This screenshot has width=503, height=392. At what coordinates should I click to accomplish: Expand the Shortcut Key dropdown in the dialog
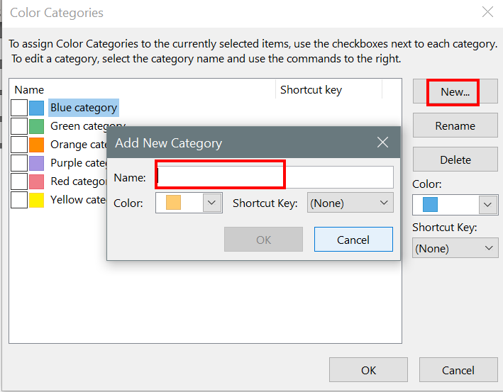tap(350, 203)
